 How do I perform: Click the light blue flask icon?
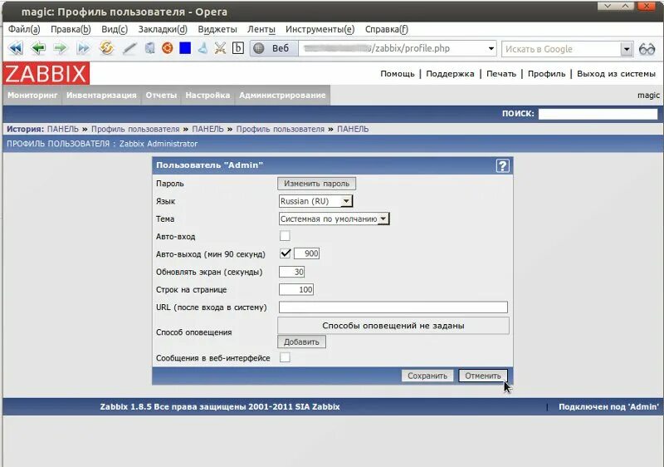(203, 48)
